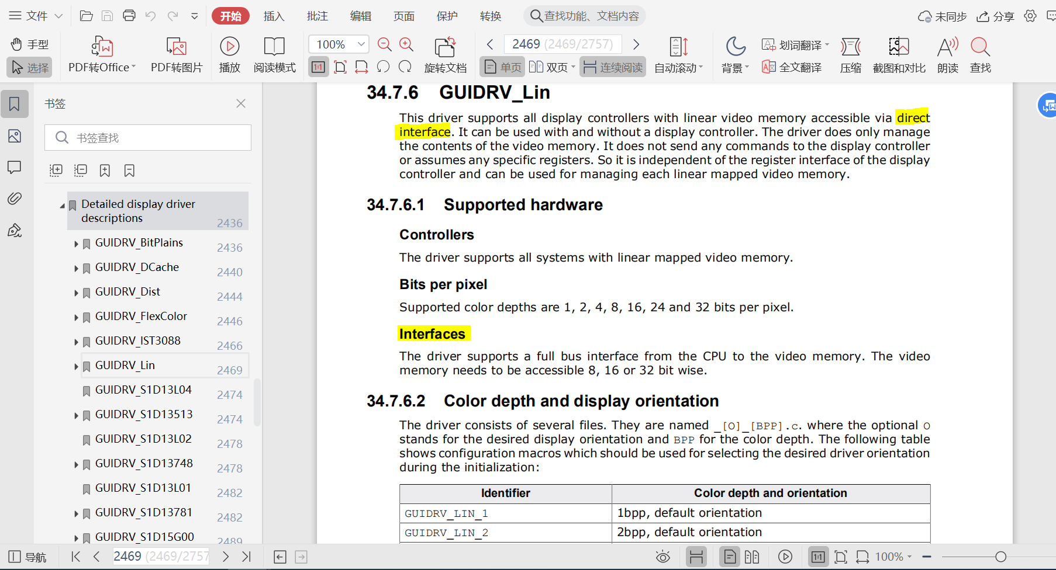Go to next page arrow in ribbon
Screen dimensions: 1056x570
(x=636, y=44)
